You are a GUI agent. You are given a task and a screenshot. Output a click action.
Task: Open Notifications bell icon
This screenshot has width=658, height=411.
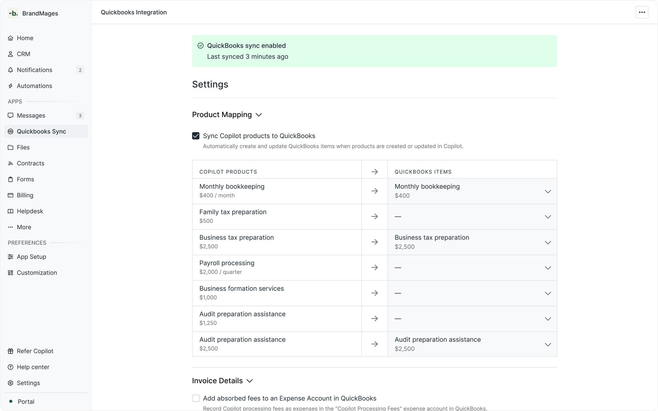click(11, 70)
